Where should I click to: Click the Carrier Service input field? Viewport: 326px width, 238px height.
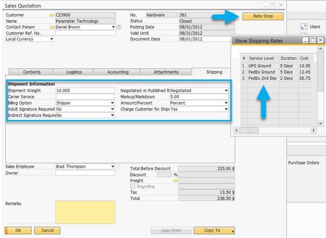85,97
